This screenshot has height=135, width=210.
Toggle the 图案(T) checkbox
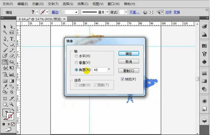point(95,85)
